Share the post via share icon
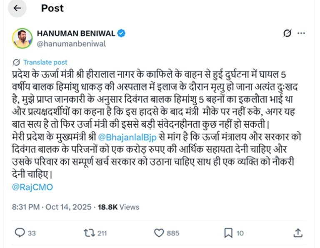This screenshot has width=320, height=248. (x=298, y=233)
